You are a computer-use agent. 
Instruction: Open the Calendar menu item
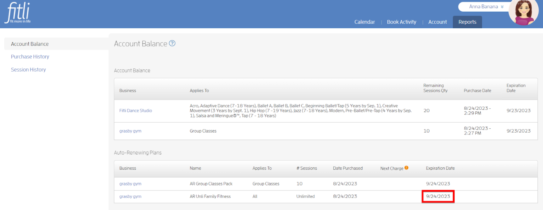(365, 22)
